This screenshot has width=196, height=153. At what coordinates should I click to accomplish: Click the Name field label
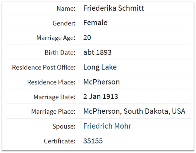pos(66,8)
